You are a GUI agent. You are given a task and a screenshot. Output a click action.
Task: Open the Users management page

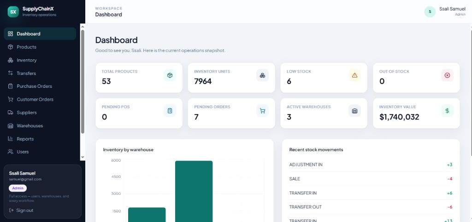[40, 152]
